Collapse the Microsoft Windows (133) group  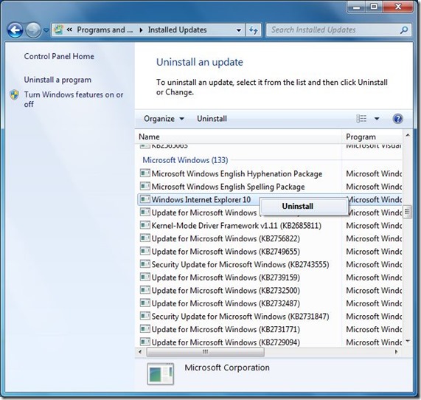click(185, 160)
